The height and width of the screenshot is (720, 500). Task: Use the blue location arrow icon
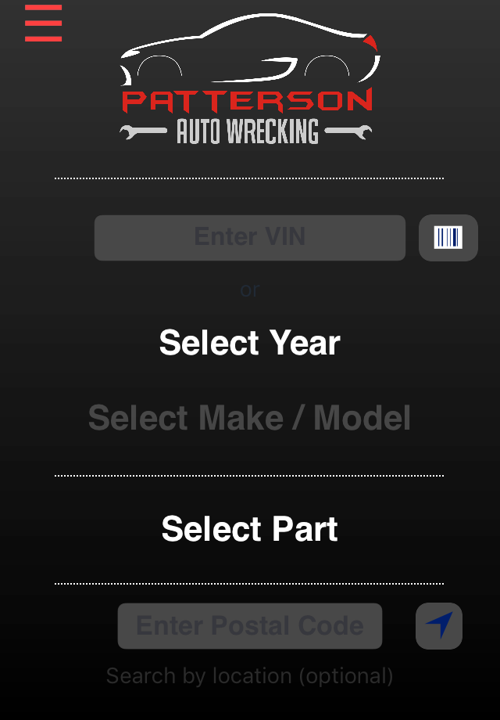point(439,625)
